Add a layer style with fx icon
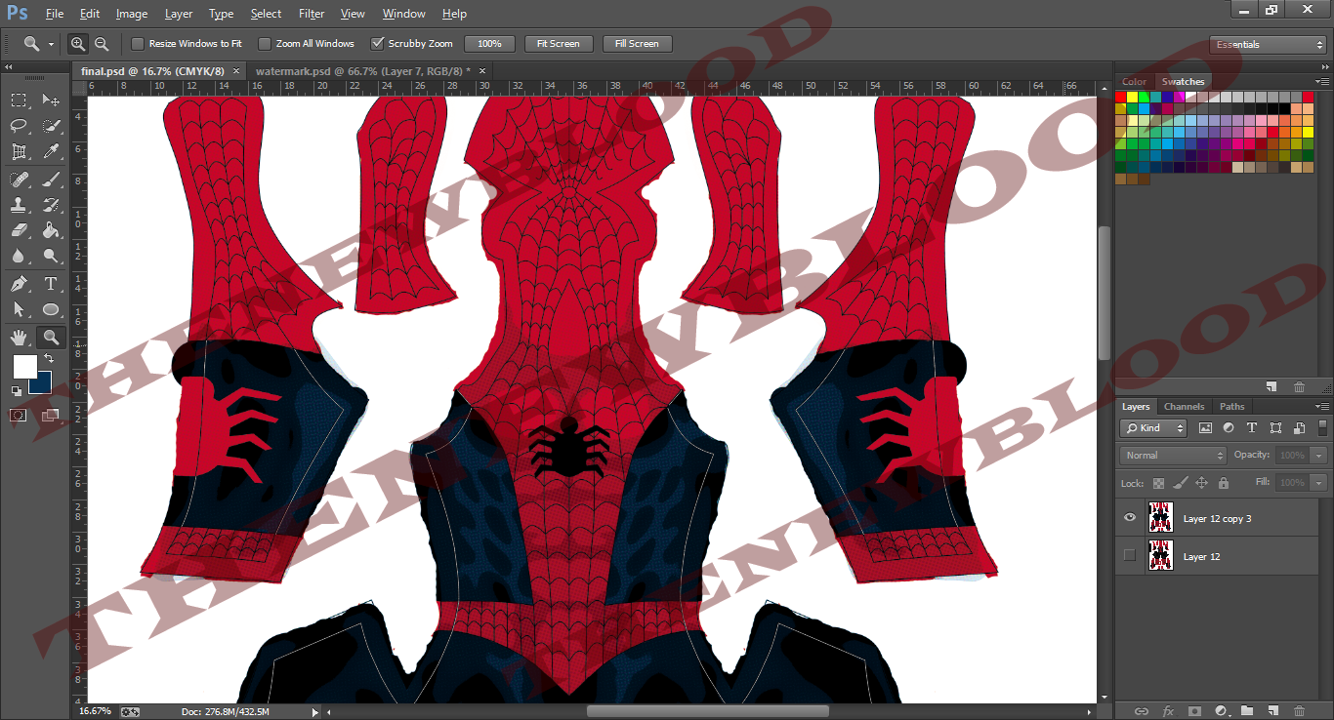The height and width of the screenshot is (720, 1334). (x=1168, y=711)
